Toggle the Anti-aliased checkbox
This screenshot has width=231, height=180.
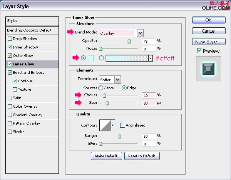[x=122, y=125]
